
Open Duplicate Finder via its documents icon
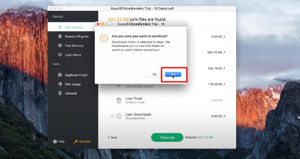pos(60,75)
